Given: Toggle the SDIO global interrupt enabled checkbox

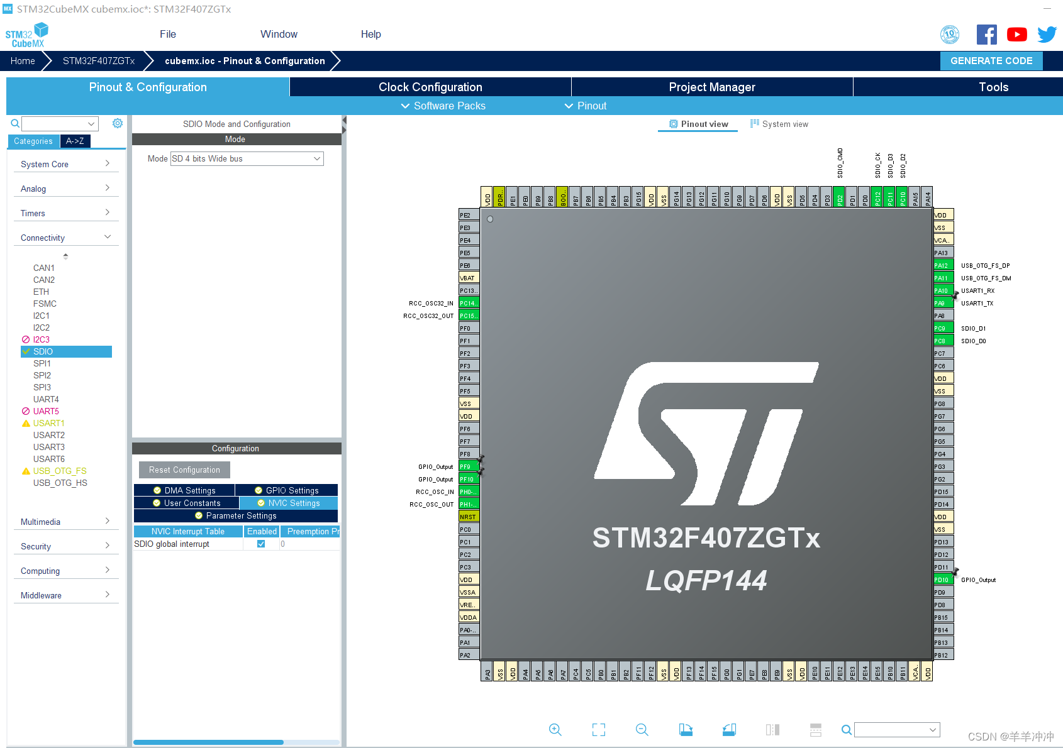Looking at the screenshot, I should coord(261,544).
